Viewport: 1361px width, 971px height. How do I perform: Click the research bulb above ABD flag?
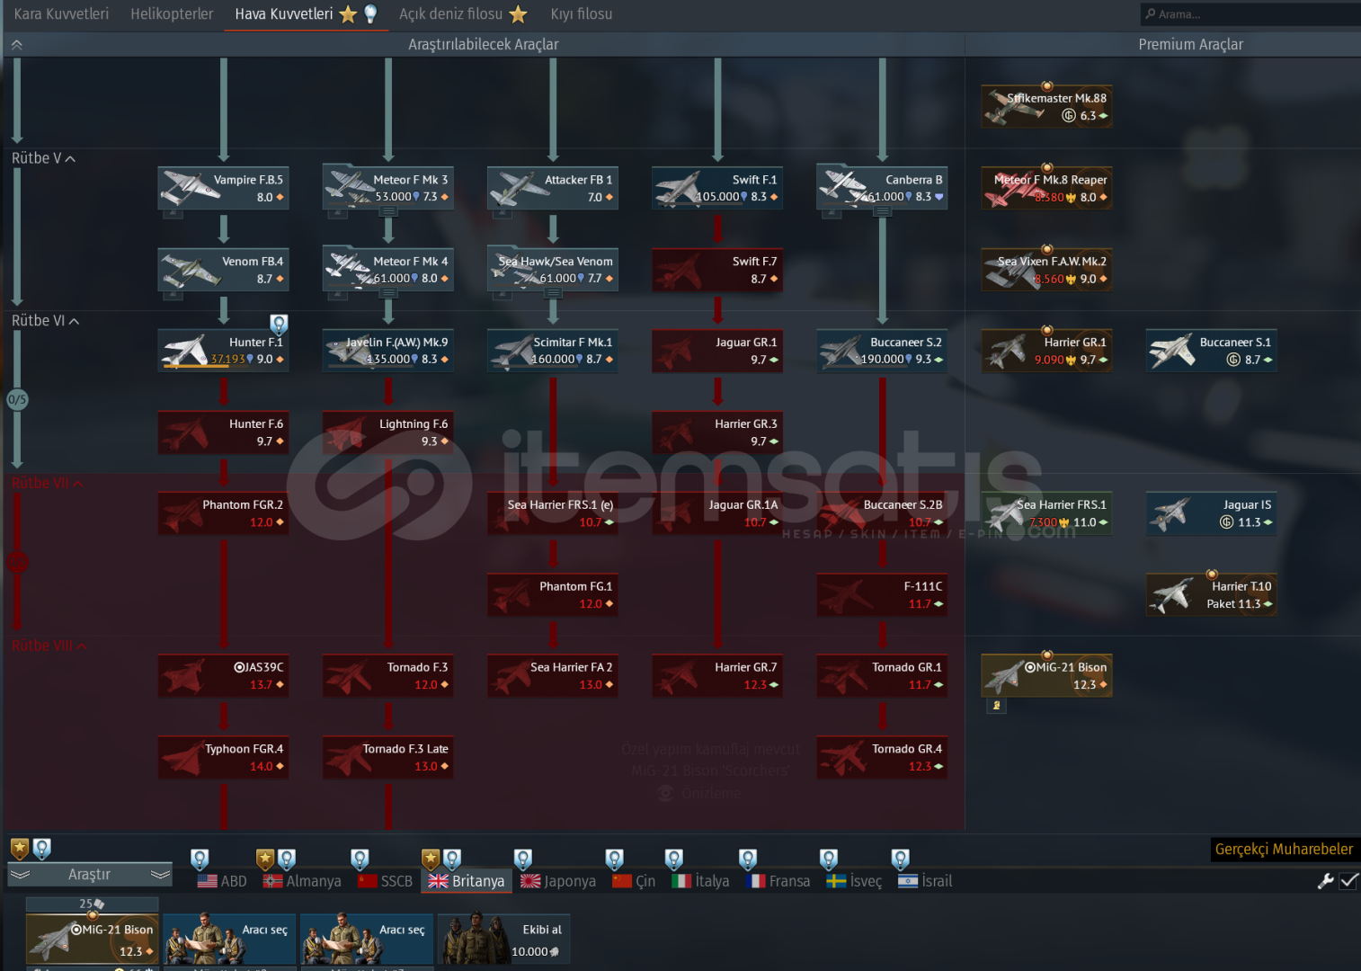click(x=200, y=860)
